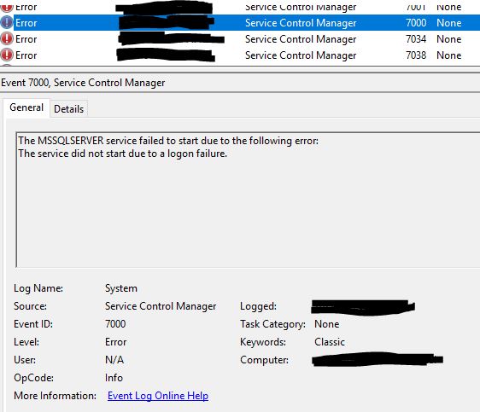
Task: Select the event row with ID 7034
Action: (240, 39)
